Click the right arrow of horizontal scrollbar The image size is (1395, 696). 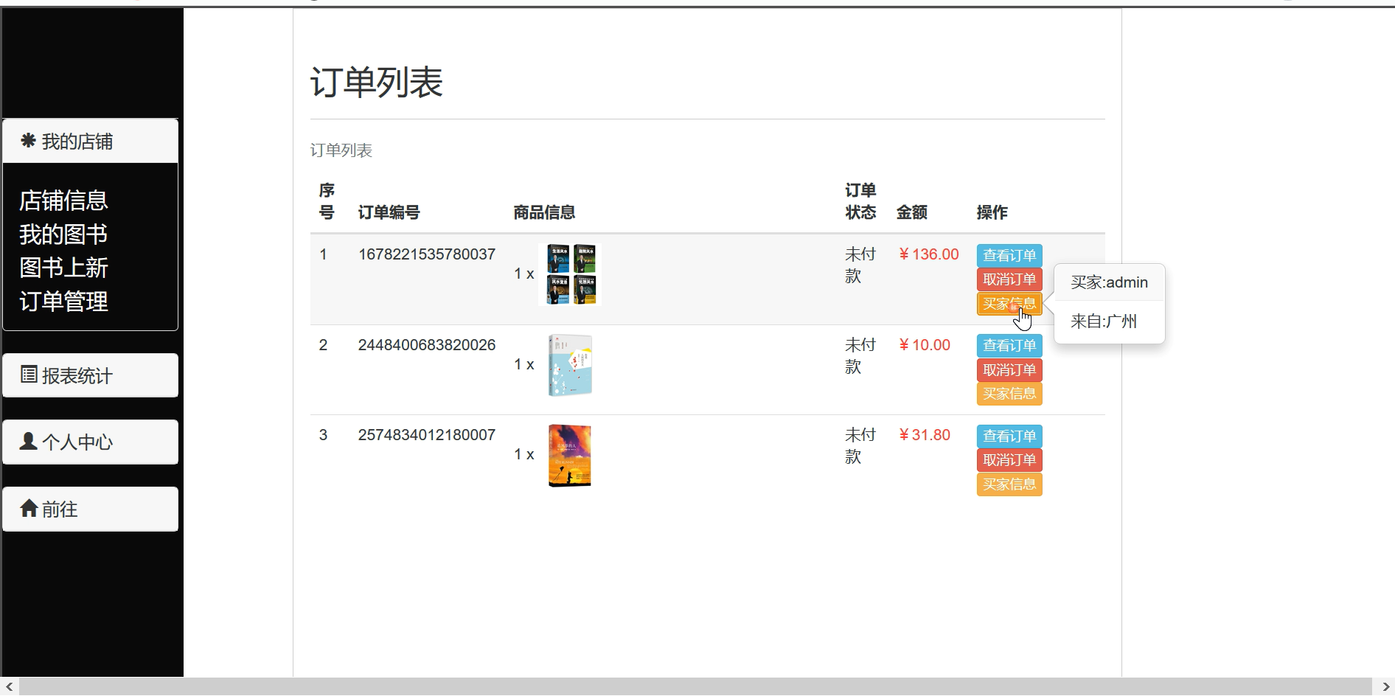(1388, 687)
